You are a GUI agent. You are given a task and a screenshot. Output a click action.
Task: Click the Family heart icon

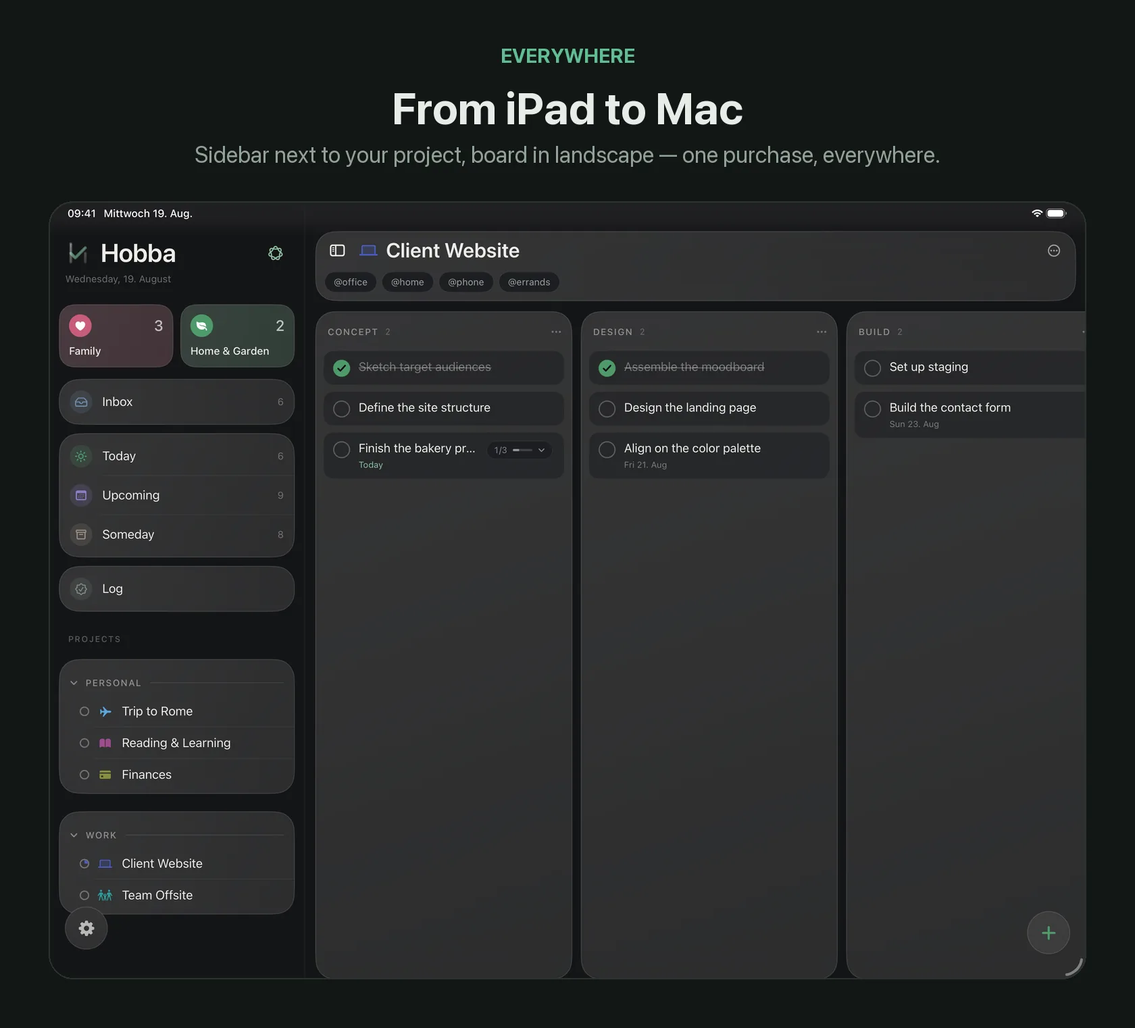80,326
